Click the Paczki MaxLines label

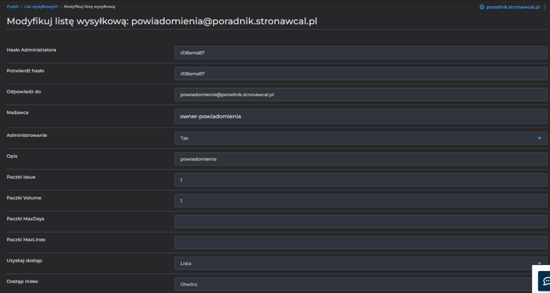(26, 240)
